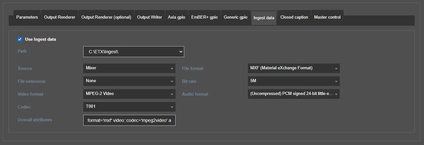Switch to the Parameters tab

point(27,17)
